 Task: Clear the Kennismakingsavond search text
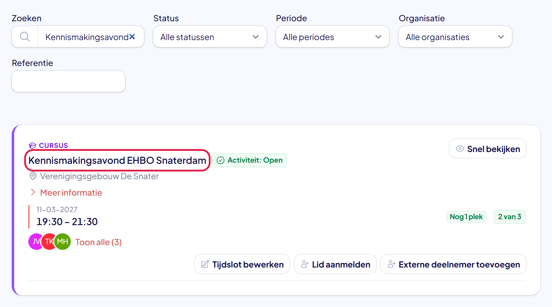click(132, 37)
